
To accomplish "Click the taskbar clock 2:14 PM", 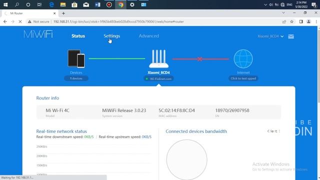I will point(301,4).
